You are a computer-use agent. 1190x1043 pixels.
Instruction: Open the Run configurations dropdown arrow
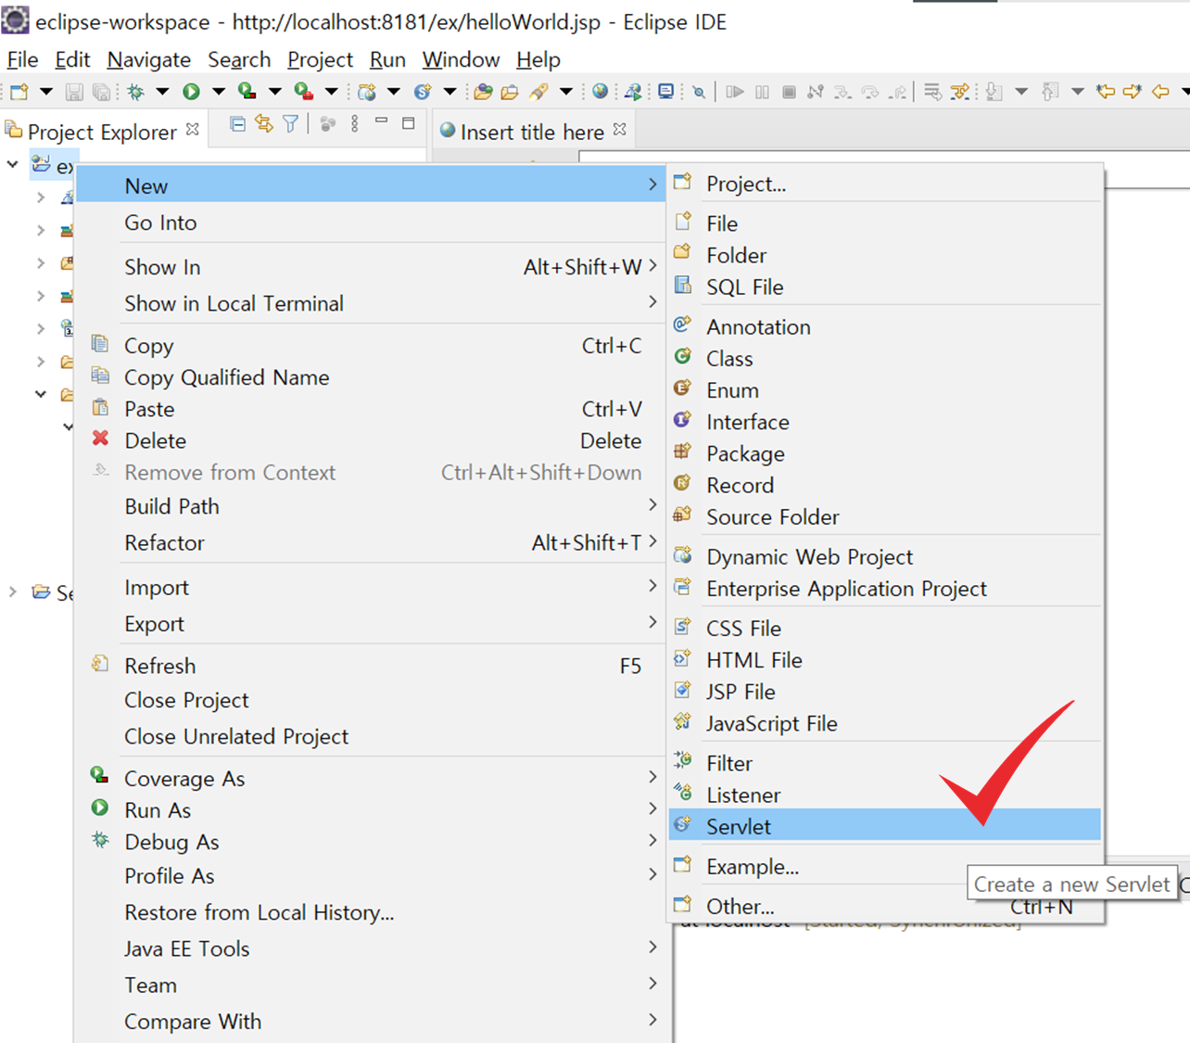[219, 92]
